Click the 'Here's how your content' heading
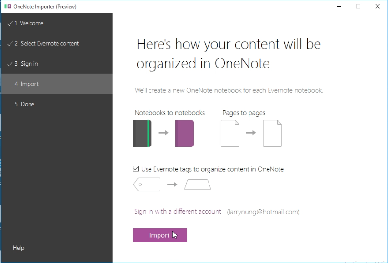Viewport: 388px width, 263px height. (229, 54)
